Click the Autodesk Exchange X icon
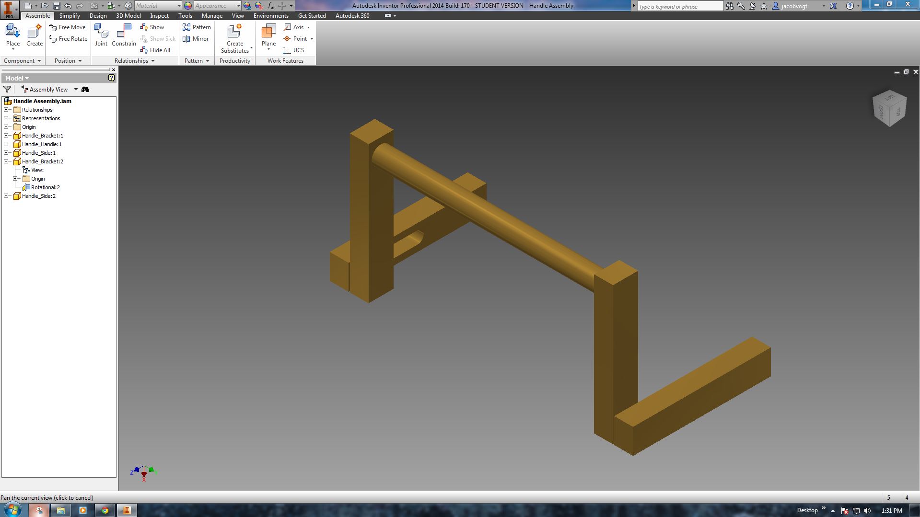This screenshot has height=517, width=920. coord(833,6)
